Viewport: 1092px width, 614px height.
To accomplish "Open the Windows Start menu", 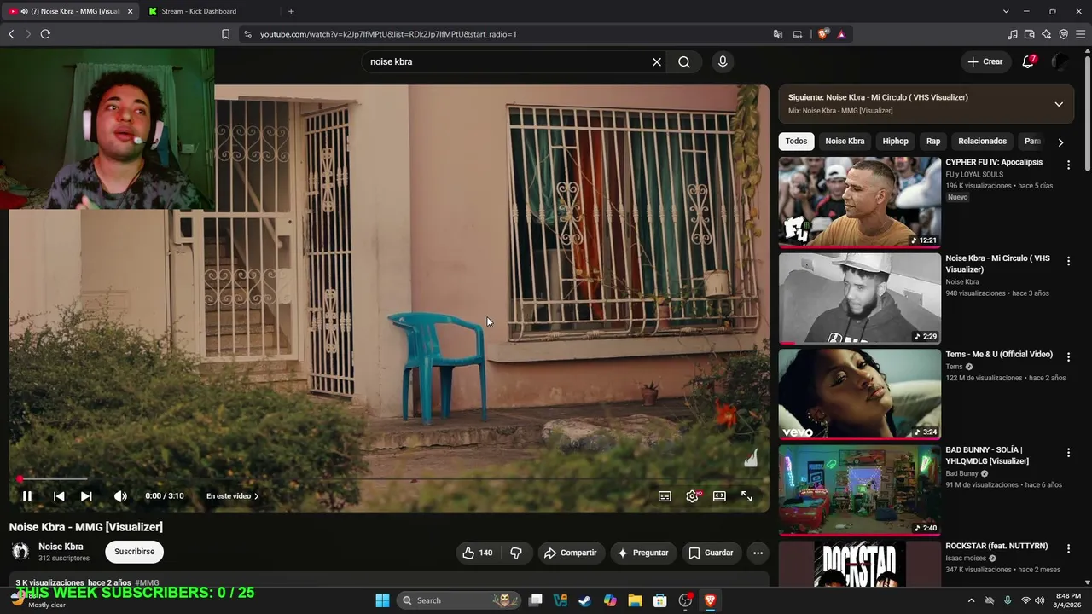I will [x=383, y=600].
